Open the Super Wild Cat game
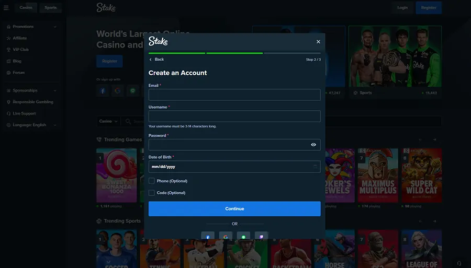 click(x=422, y=175)
